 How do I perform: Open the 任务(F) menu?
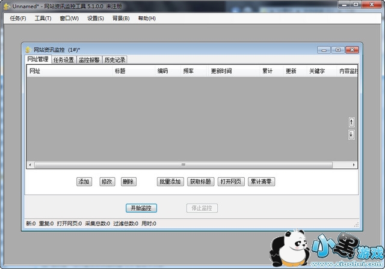(x=18, y=19)
